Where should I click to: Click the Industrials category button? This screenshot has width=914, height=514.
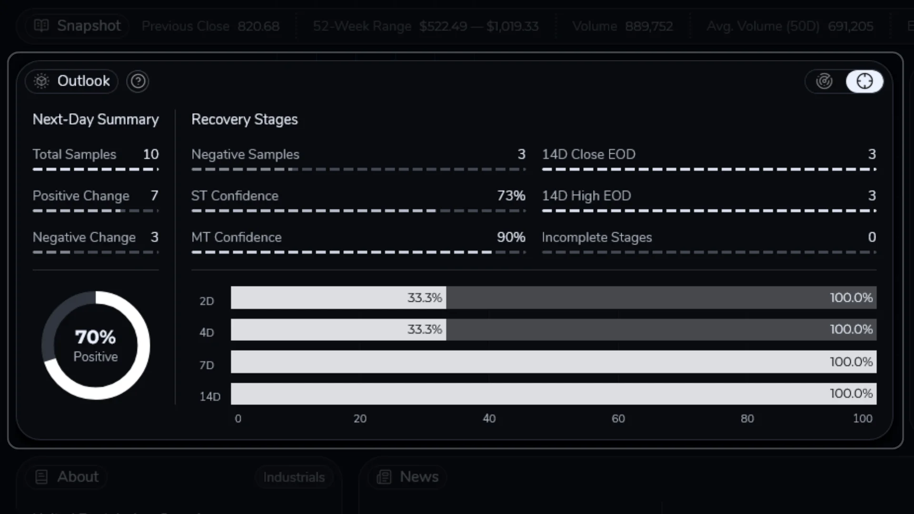(x=293, y=476)
